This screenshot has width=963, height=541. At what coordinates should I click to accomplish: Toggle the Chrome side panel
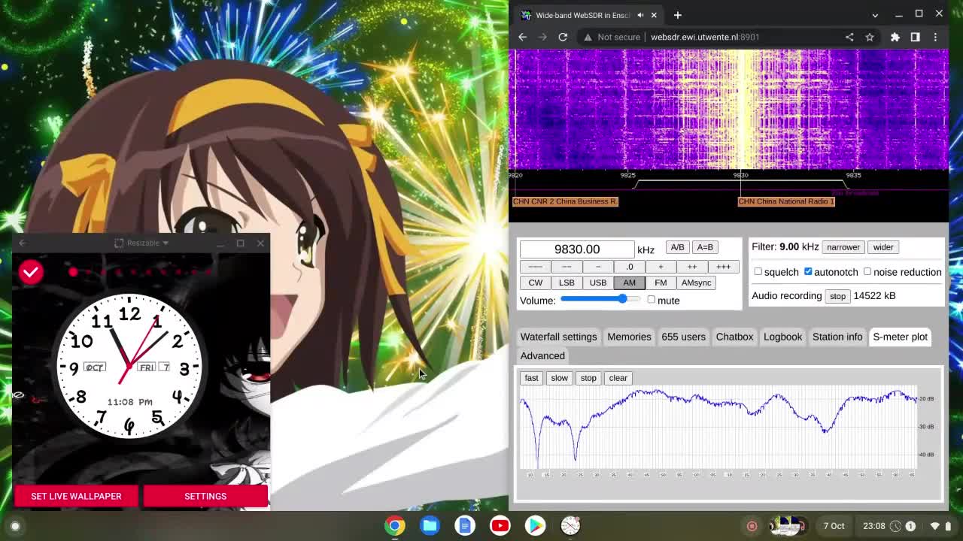click(916, 37)
